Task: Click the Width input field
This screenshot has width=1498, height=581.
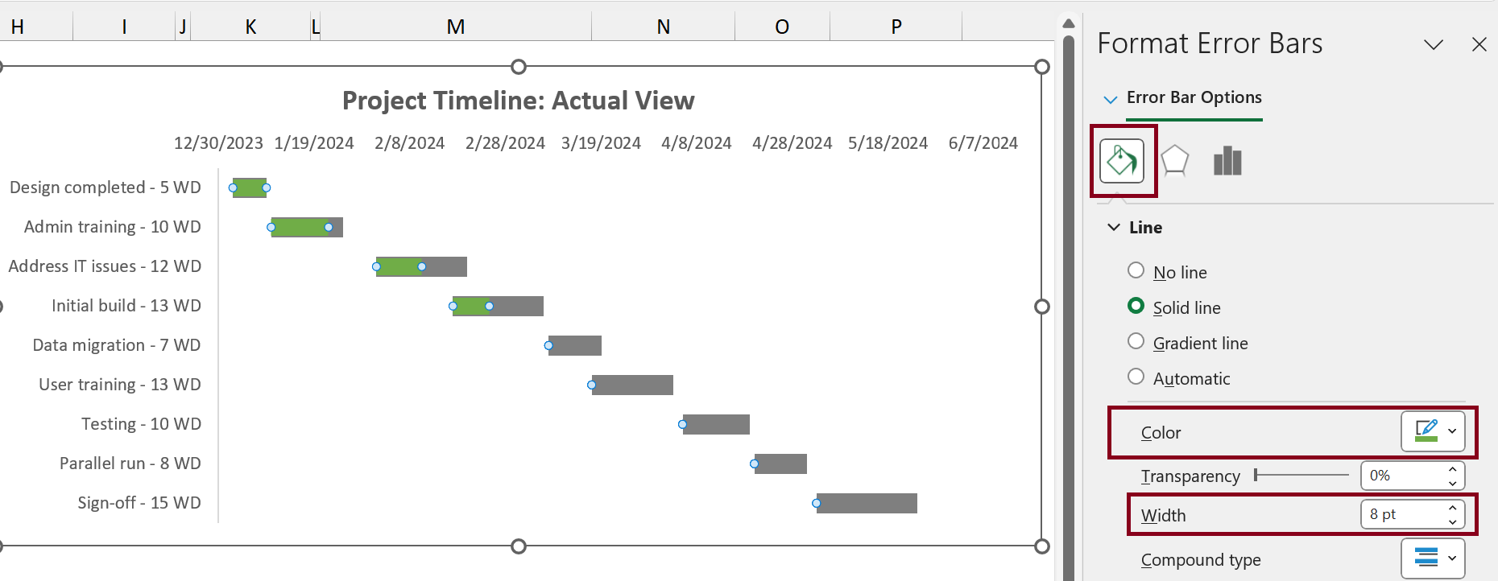Action: click(x=1401, y=514)
